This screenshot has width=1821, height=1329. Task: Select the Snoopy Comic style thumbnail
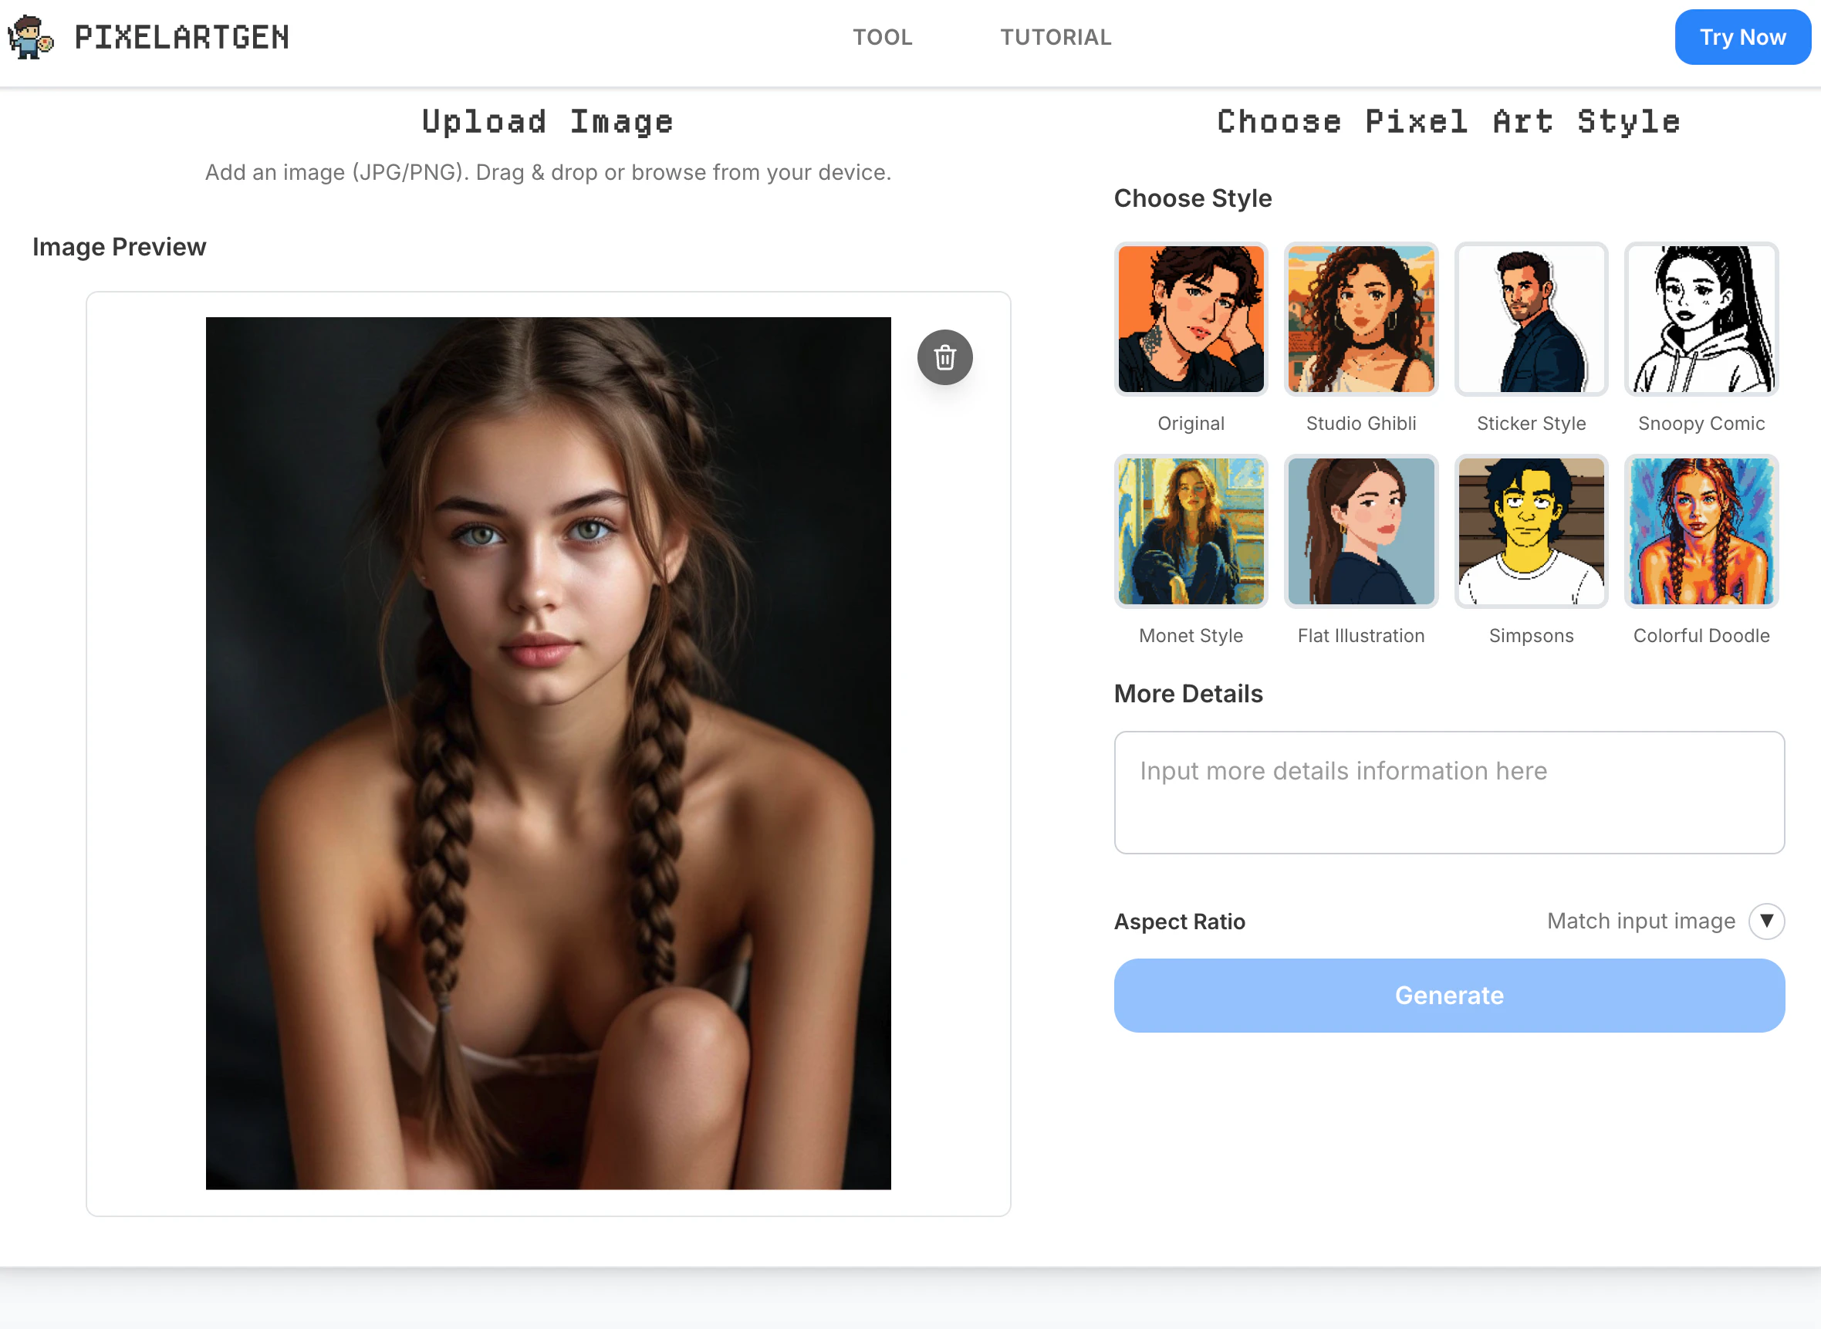1701,320
